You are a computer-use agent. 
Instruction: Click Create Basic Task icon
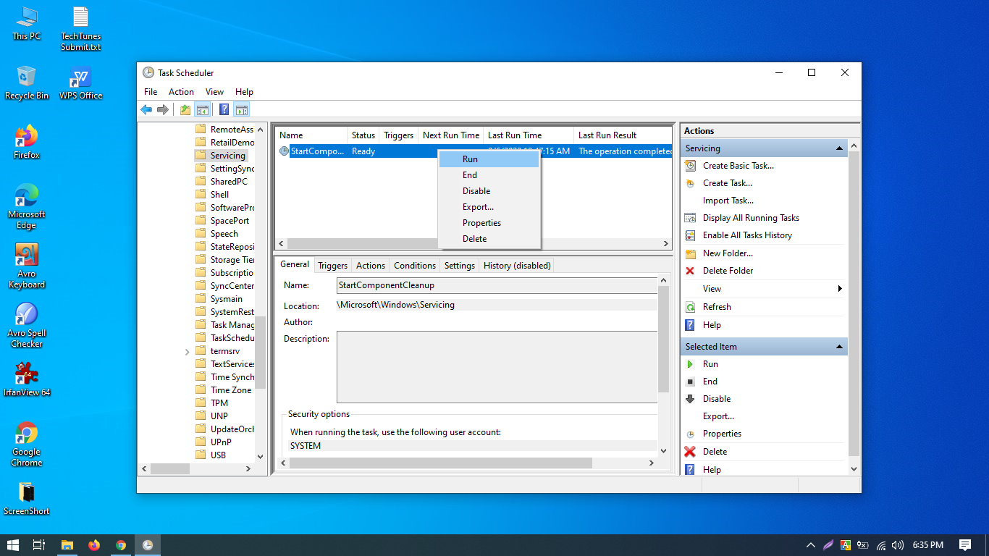point(690,166)
